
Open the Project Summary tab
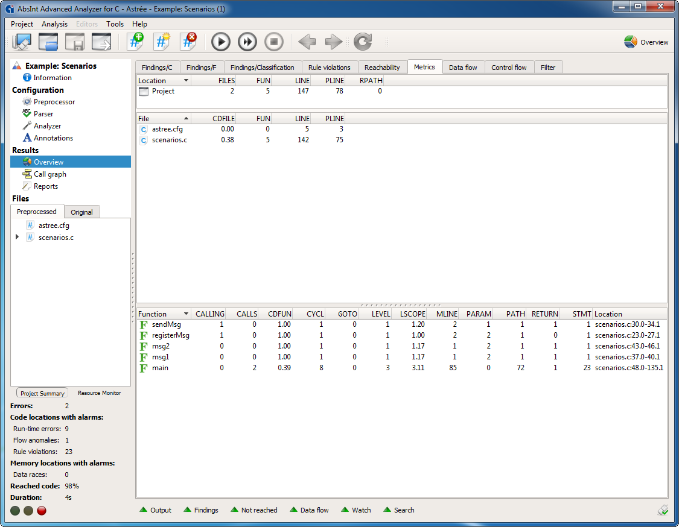(x=42, y=393)
